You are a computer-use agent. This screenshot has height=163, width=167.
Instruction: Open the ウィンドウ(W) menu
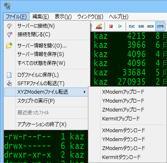click(90, 17)
